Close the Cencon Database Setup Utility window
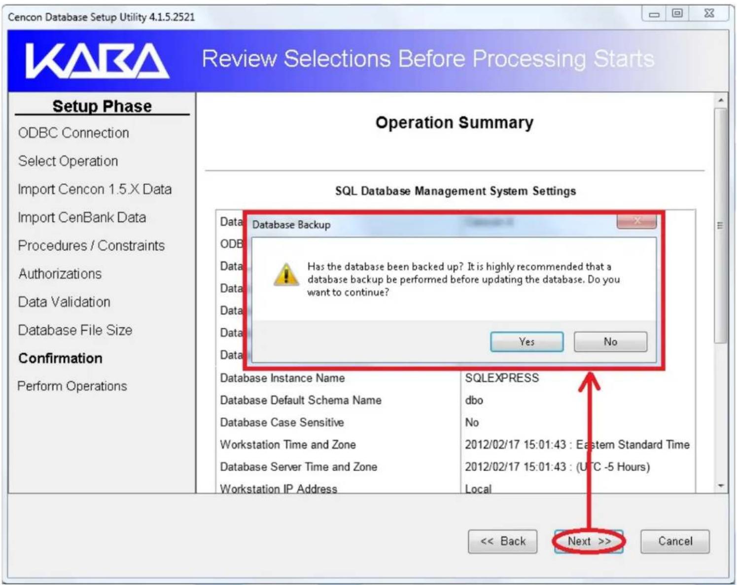737x585 pixels. [709, 14]
